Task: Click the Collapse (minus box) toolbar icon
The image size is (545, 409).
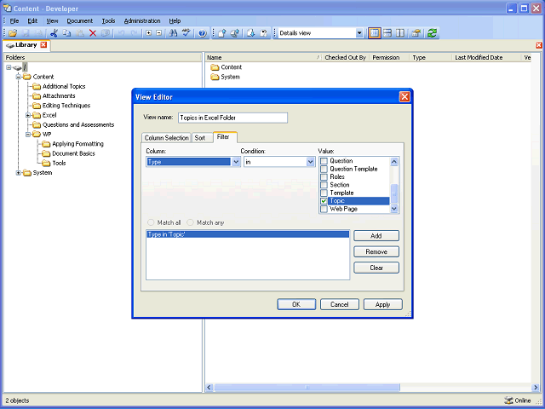Action: tap(159, 33)
